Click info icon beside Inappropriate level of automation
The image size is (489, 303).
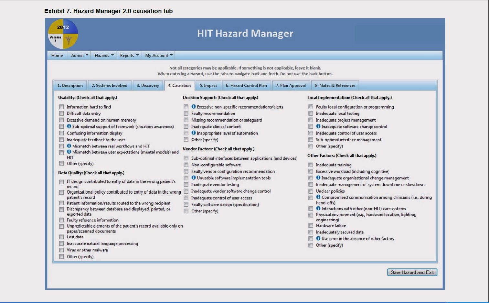(x=194, y=133)
